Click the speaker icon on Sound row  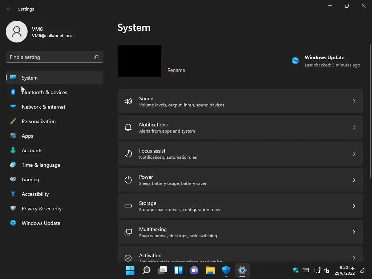point(128,101)
